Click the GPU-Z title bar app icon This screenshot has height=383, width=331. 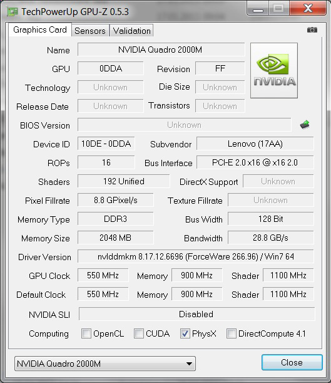click(12, 11)
